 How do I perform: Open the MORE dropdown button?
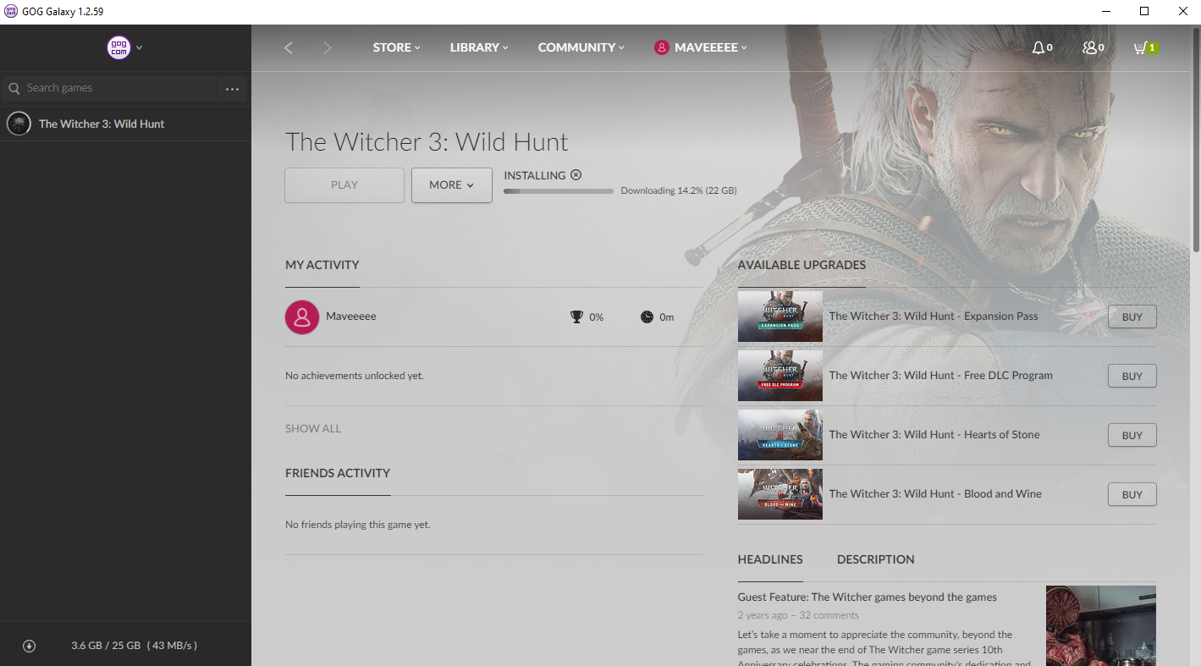451,185
